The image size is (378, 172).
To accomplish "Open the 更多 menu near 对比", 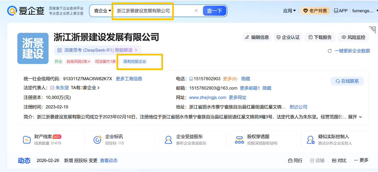I will pos(361,160).
